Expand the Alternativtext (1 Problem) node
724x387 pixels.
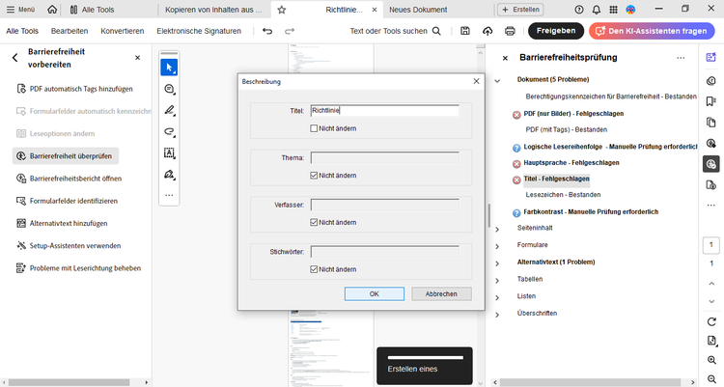(x=497, y=263)
